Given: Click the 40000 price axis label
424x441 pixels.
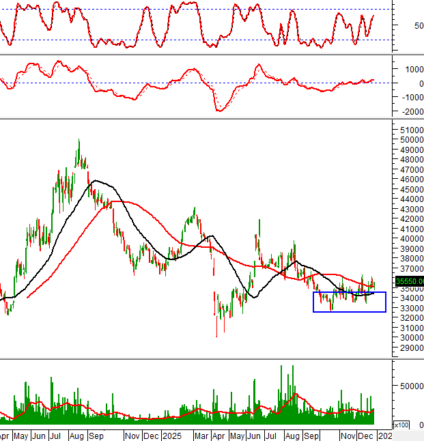Looking at the screenshot, I should click(x=410, y=239).
